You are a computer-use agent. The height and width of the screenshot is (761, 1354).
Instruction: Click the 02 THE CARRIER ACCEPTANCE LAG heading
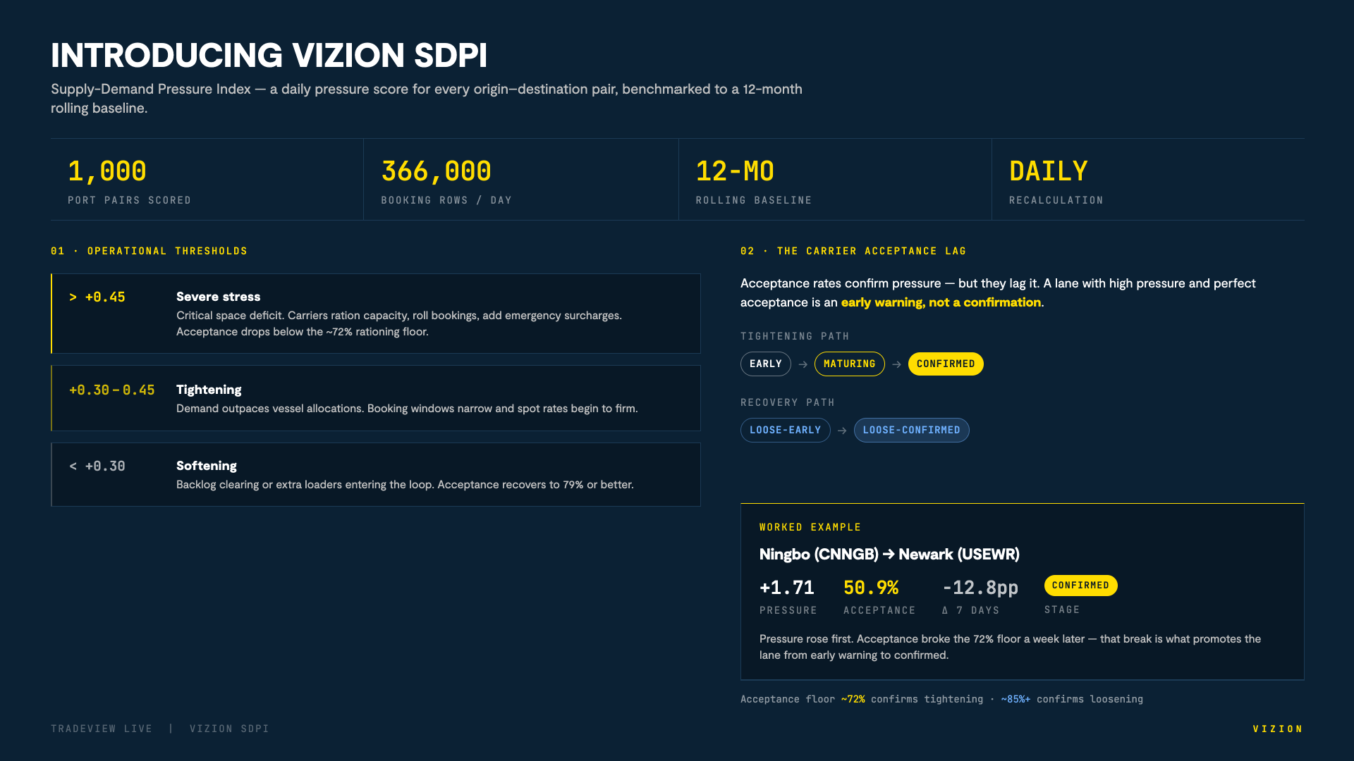tap(853, 251)
